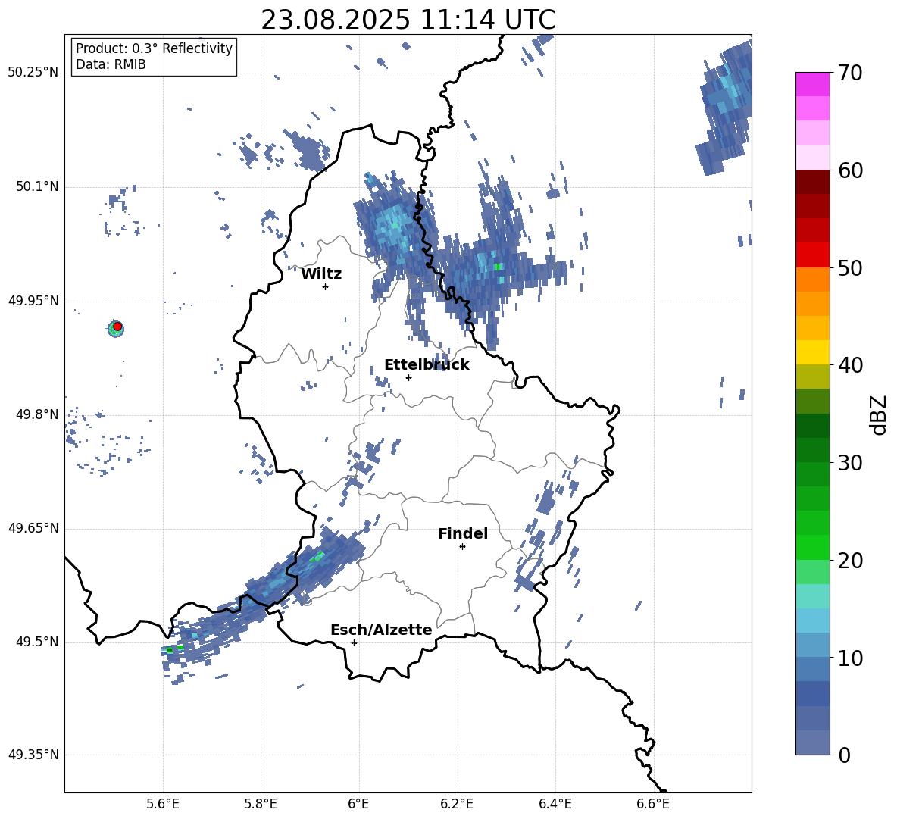Viewport: 897px width, 819px height.
Task: Click the 5.8°E longitude label
Action: click(x=261, y=804)
